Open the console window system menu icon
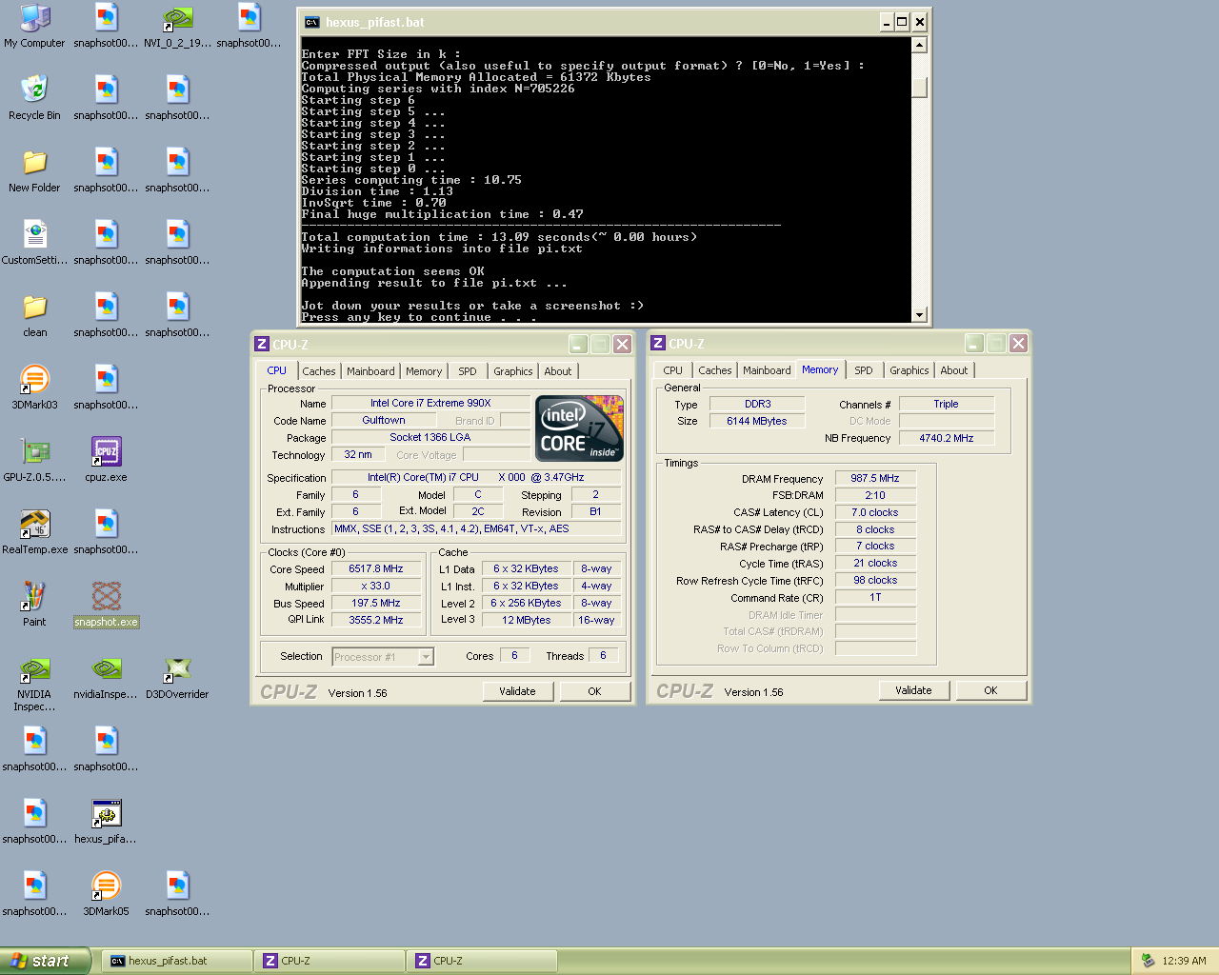 point(311,22)
